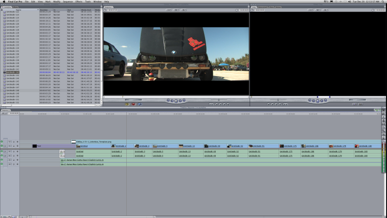Mute the A4 audio track
This screenshot has height=218, width=387.
pos(2,164)
